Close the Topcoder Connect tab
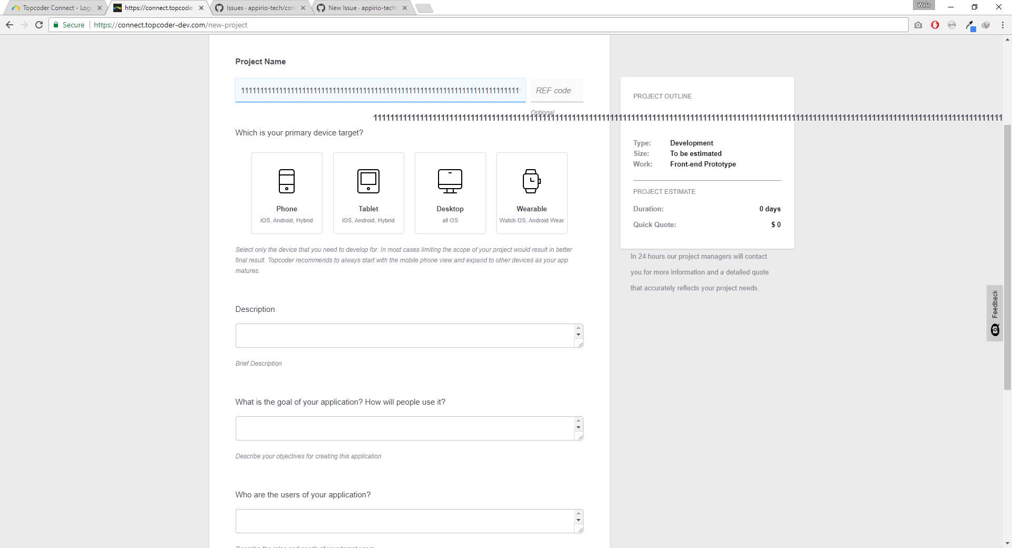This screenshot has width=1012, height=548. 100,8
